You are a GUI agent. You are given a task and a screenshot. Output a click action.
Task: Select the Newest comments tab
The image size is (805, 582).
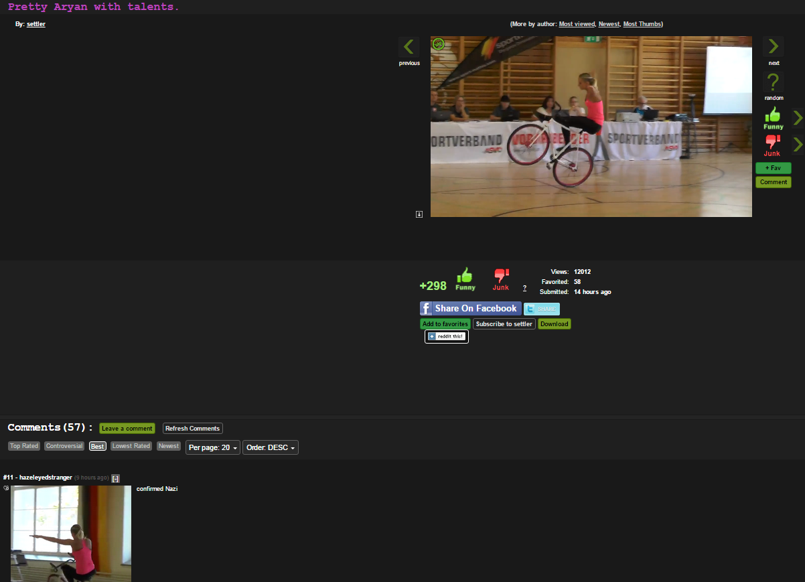[x=169, y=446]
